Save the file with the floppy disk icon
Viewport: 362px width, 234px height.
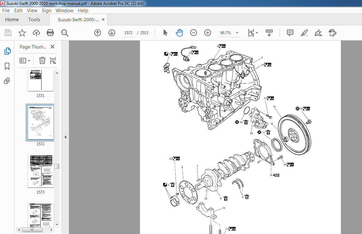8,33
